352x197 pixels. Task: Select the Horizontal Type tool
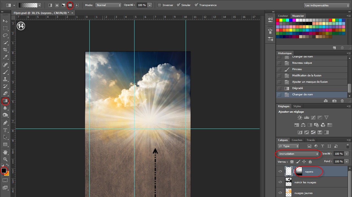5,130
